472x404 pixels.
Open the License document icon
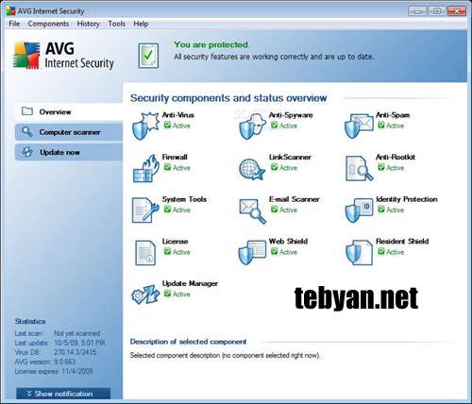point(145,252)
